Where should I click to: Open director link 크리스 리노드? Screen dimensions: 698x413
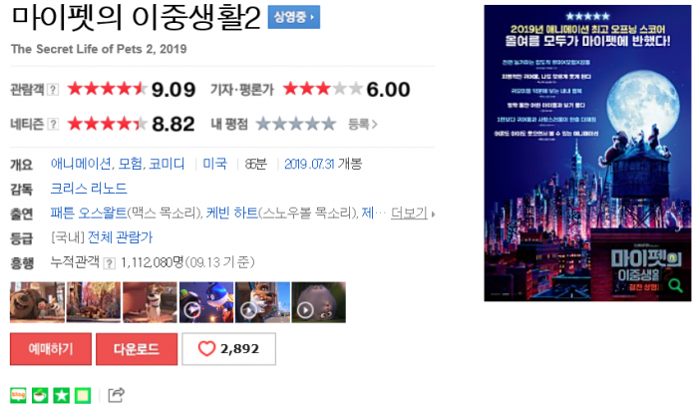click(89, 189)
